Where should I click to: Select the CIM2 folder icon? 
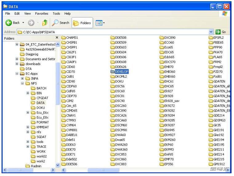(63, 101)
